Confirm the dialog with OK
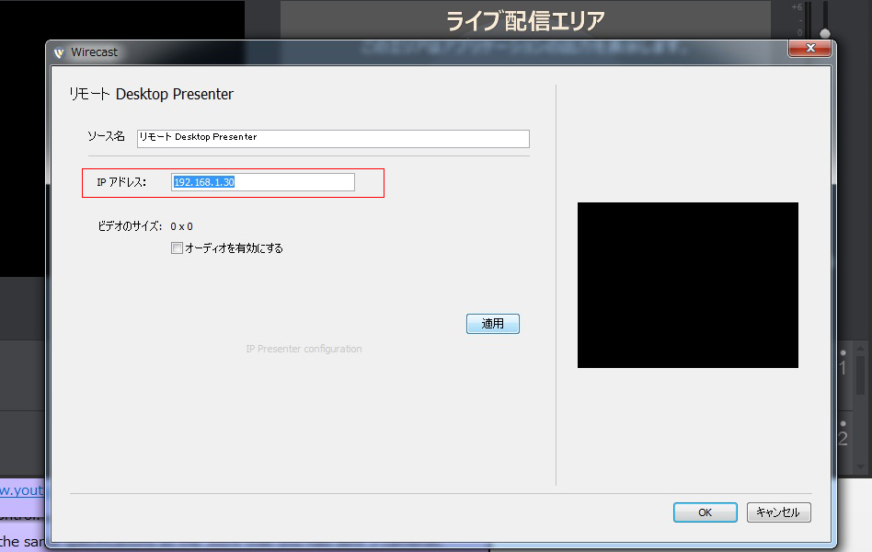This screenshot has width=872, height=552. [x=706, y=512]
